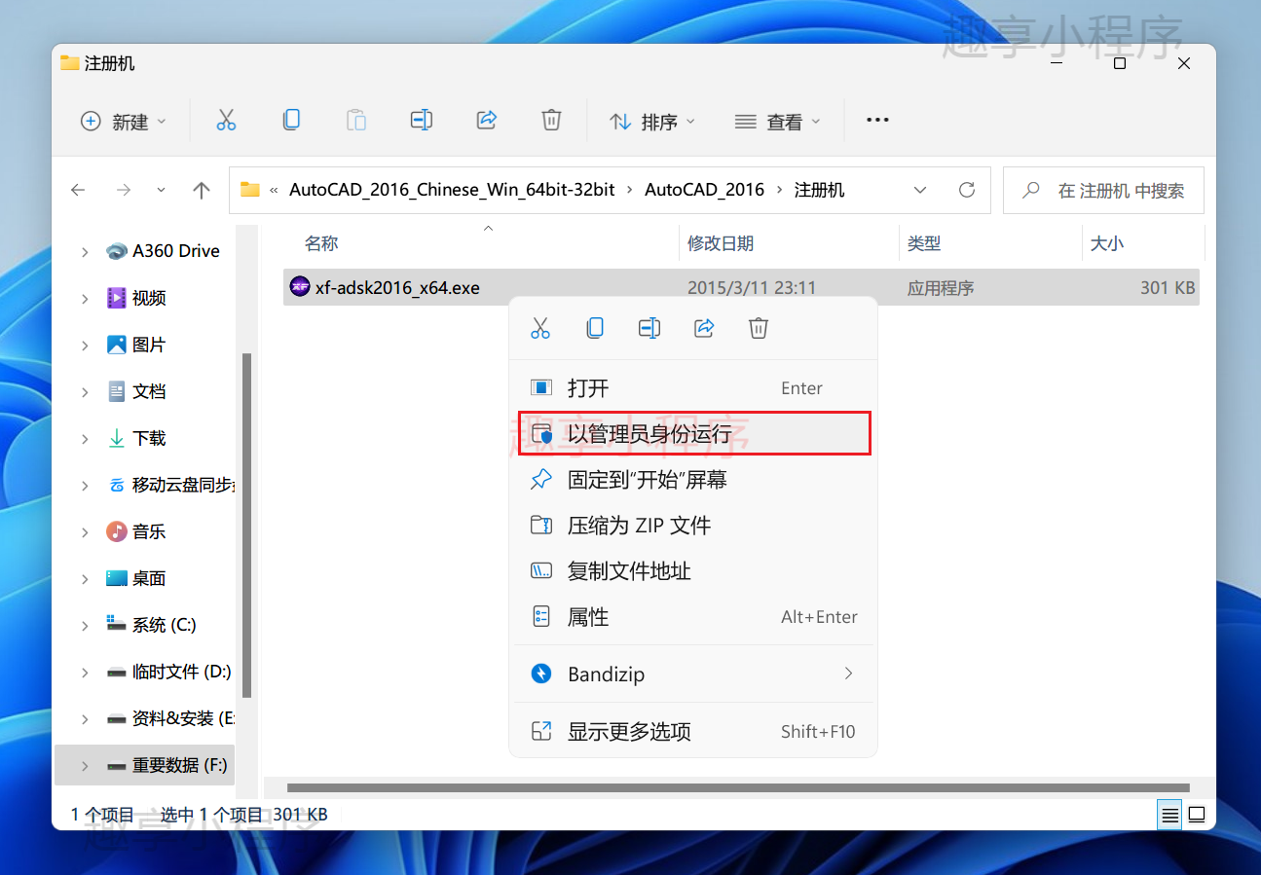Screen dimensions: 1261x875
Task: Choose 压缩为 ZIP 文件 in context menu
Action: [693, 525]
